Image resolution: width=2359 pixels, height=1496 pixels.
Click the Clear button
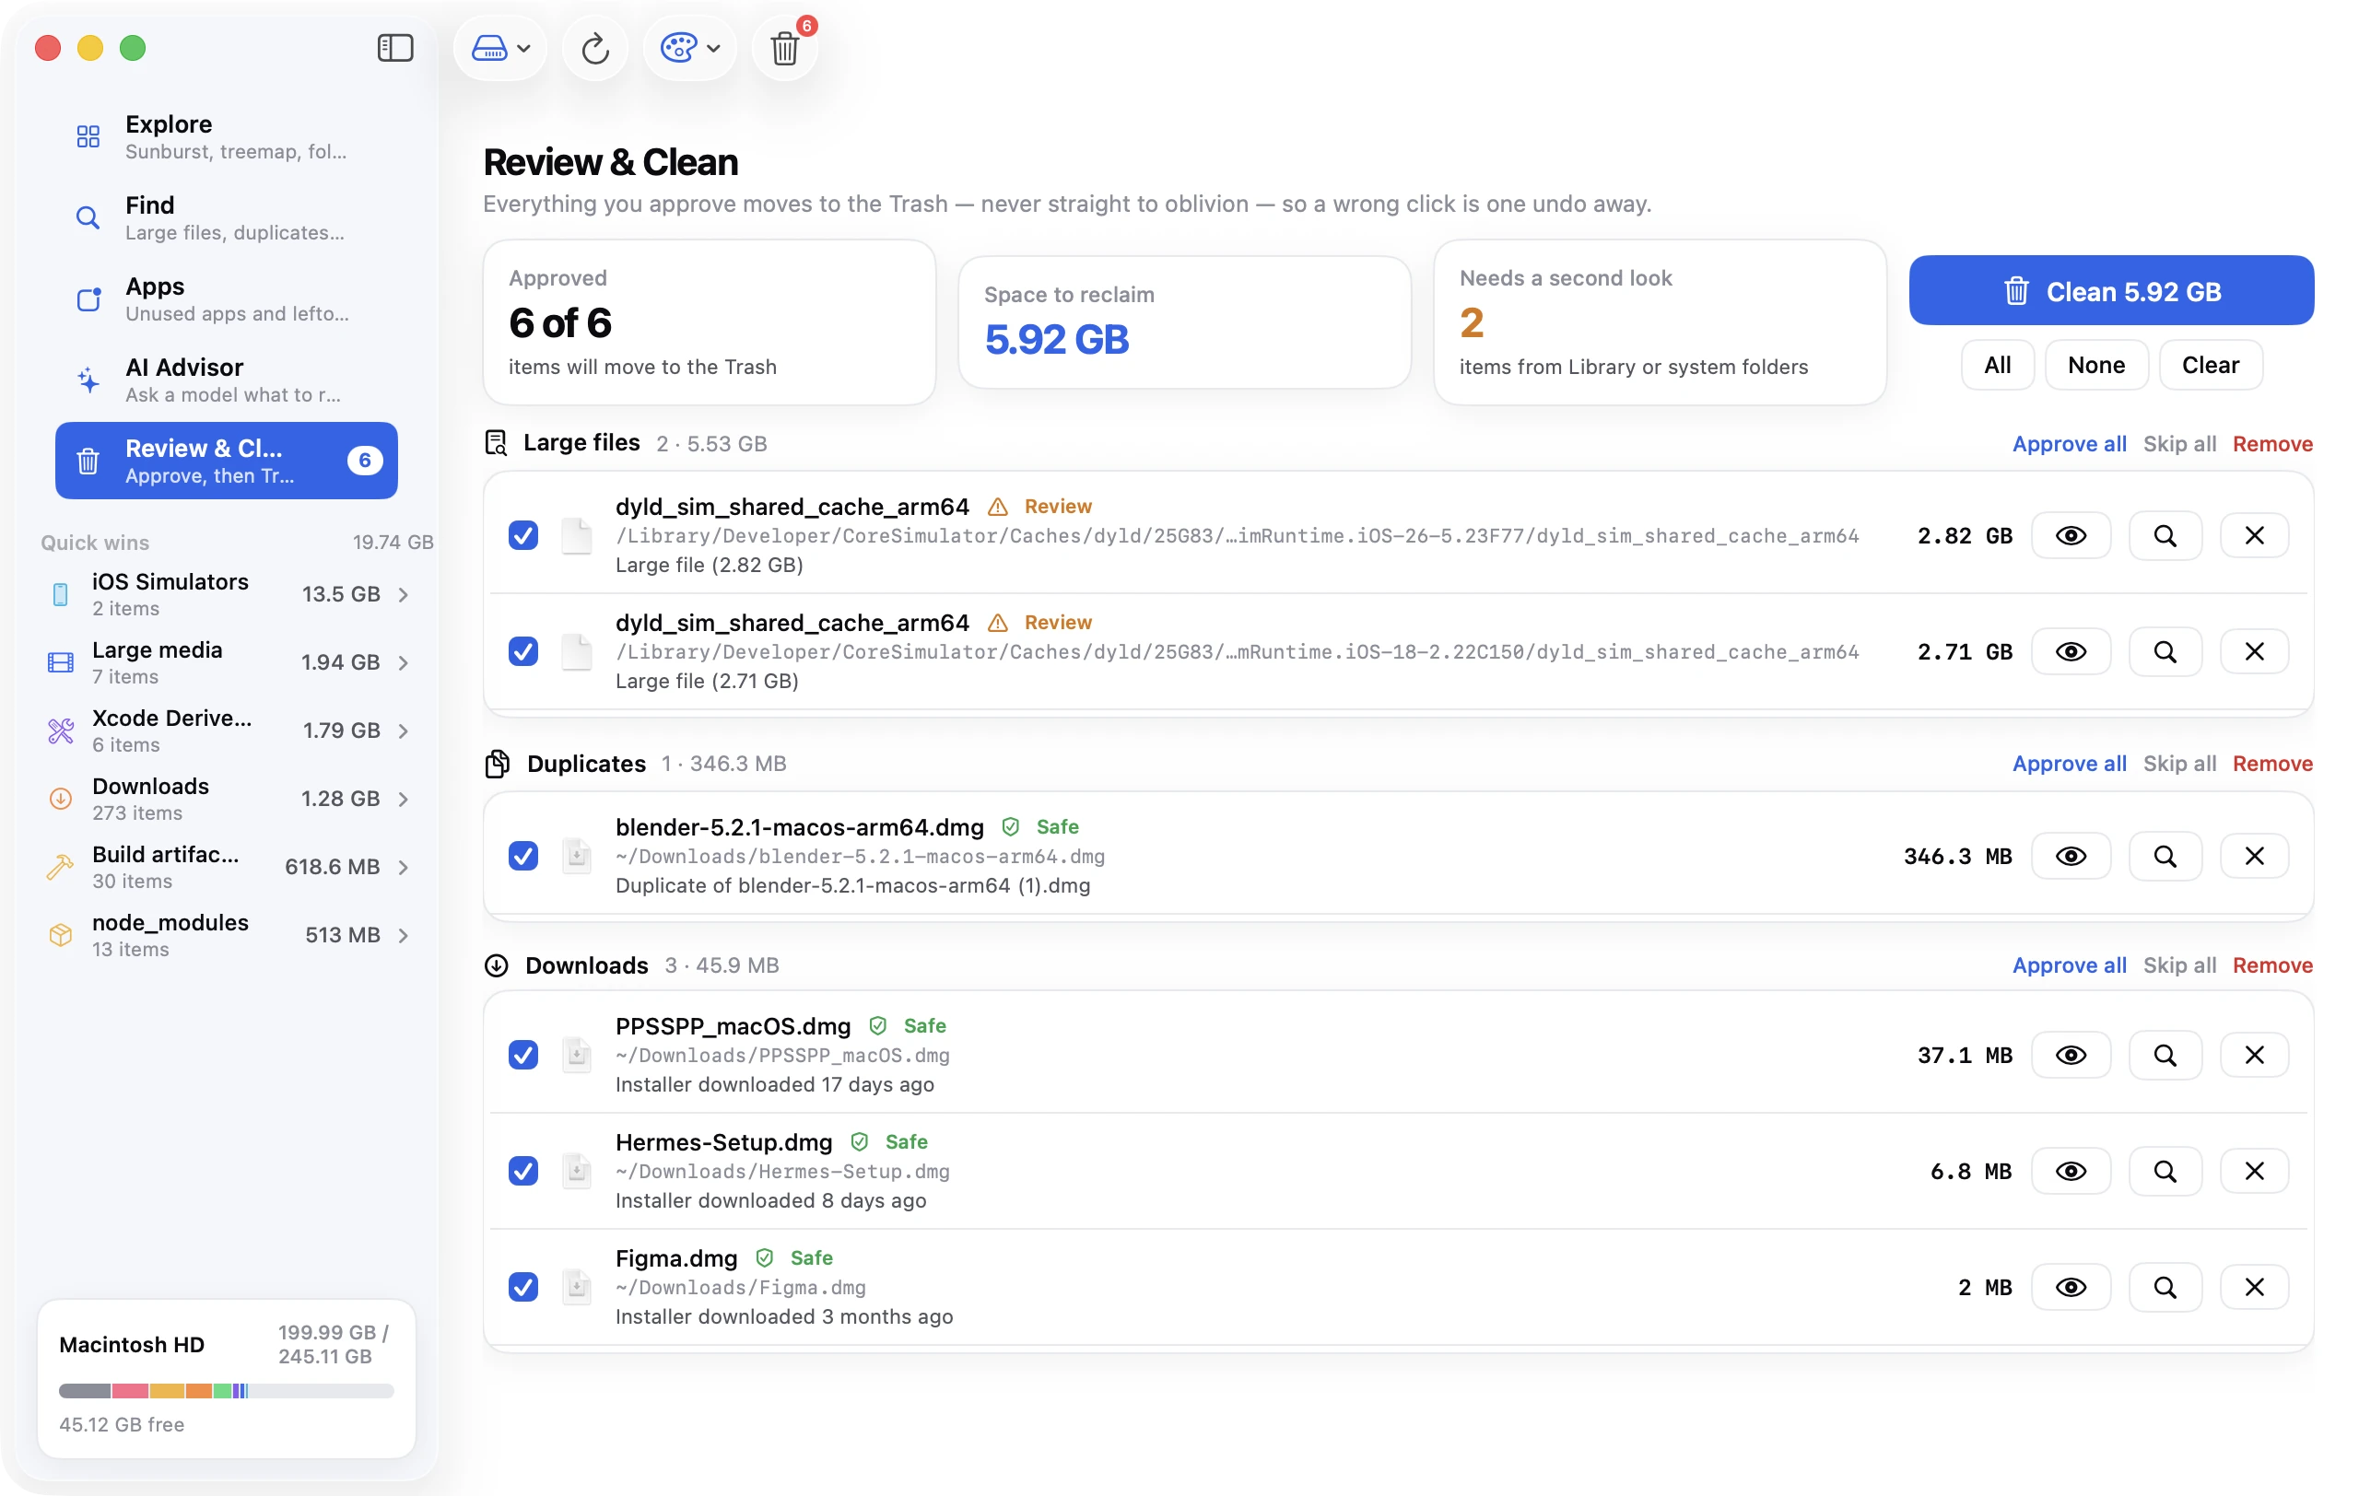[2210, 365]
